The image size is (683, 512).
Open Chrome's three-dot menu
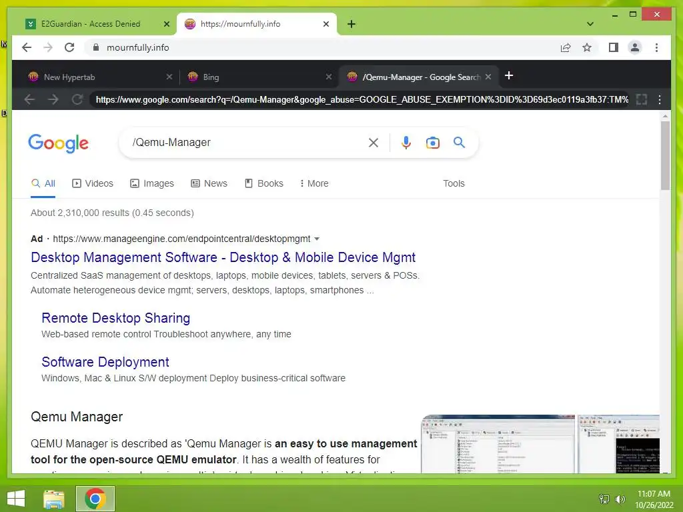656,47
